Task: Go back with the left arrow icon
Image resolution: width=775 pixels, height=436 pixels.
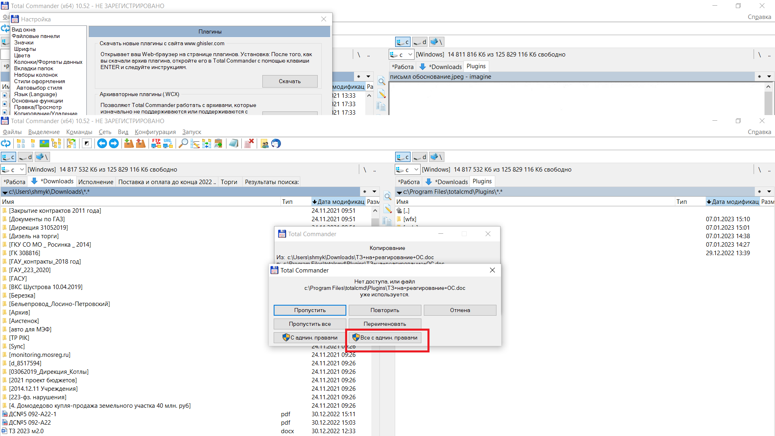Action: click(x=102, y=144)
